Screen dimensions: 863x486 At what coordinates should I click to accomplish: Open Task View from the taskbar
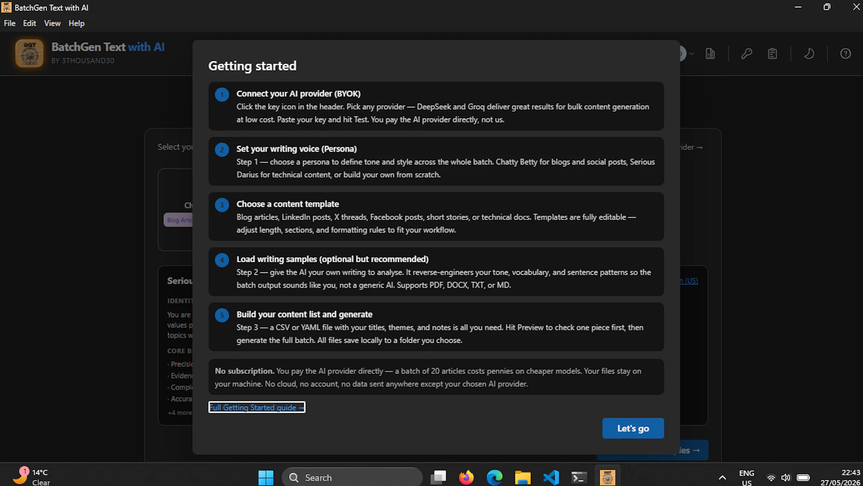pos(439,477)
